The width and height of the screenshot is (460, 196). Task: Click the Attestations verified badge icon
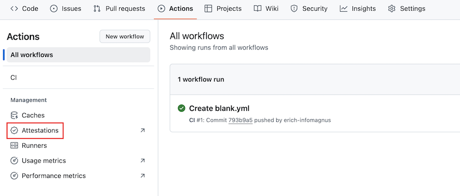click(x=14, y=131)
